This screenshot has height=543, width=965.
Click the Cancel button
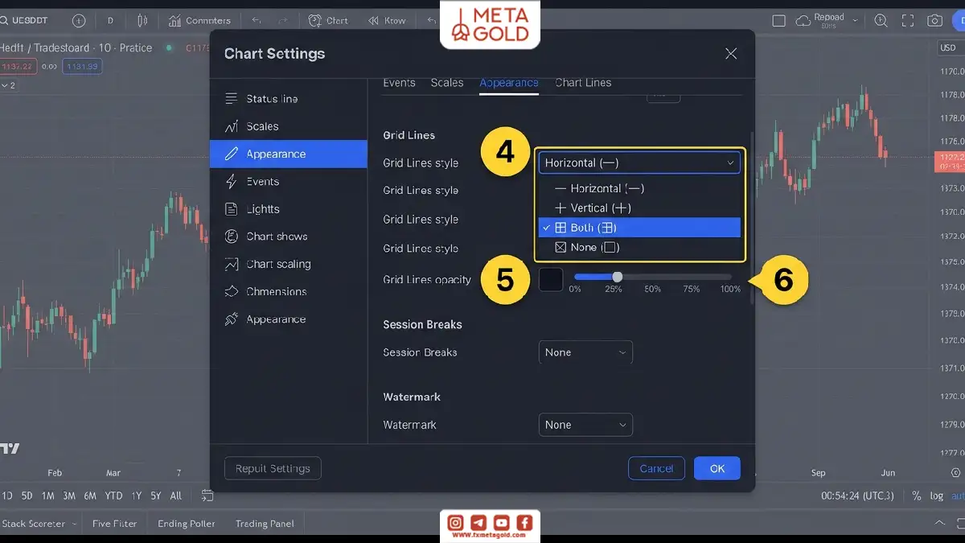[656, 468]
